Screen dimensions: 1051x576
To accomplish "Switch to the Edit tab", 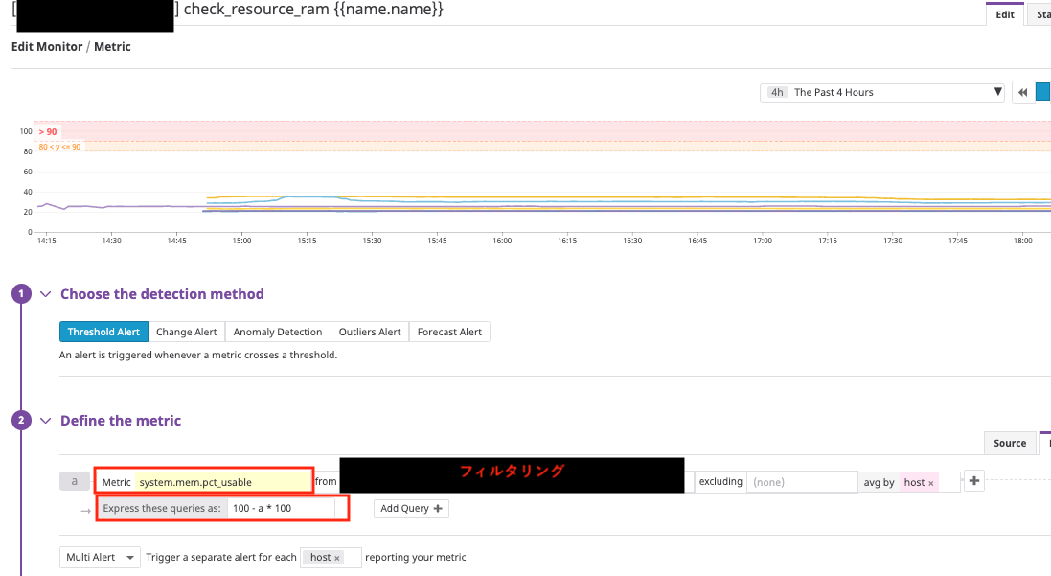I will pyautogui.click(x=1004, y=14).
